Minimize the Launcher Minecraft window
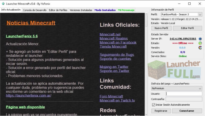Image resolution: width=205 pixels, height=116 pixels. pyautogui.click(x=179, y=4)
